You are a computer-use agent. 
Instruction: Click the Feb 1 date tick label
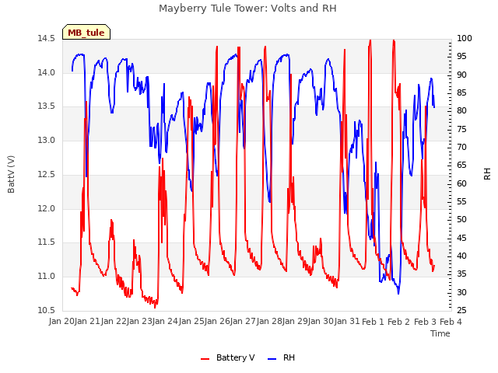point(373,322)
